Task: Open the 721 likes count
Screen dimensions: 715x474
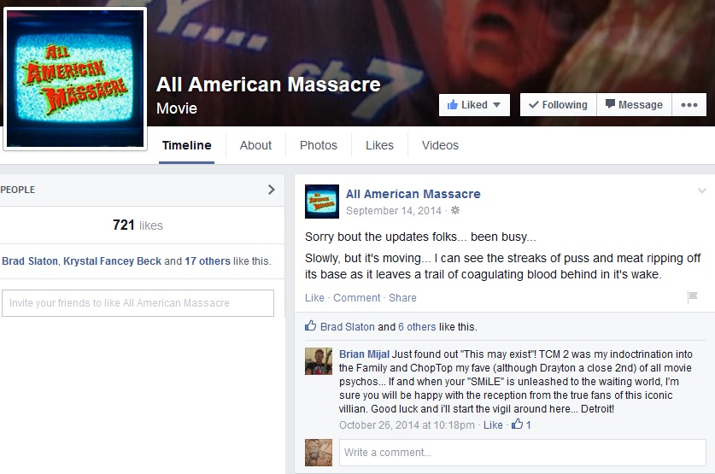Action: [138, 225]
